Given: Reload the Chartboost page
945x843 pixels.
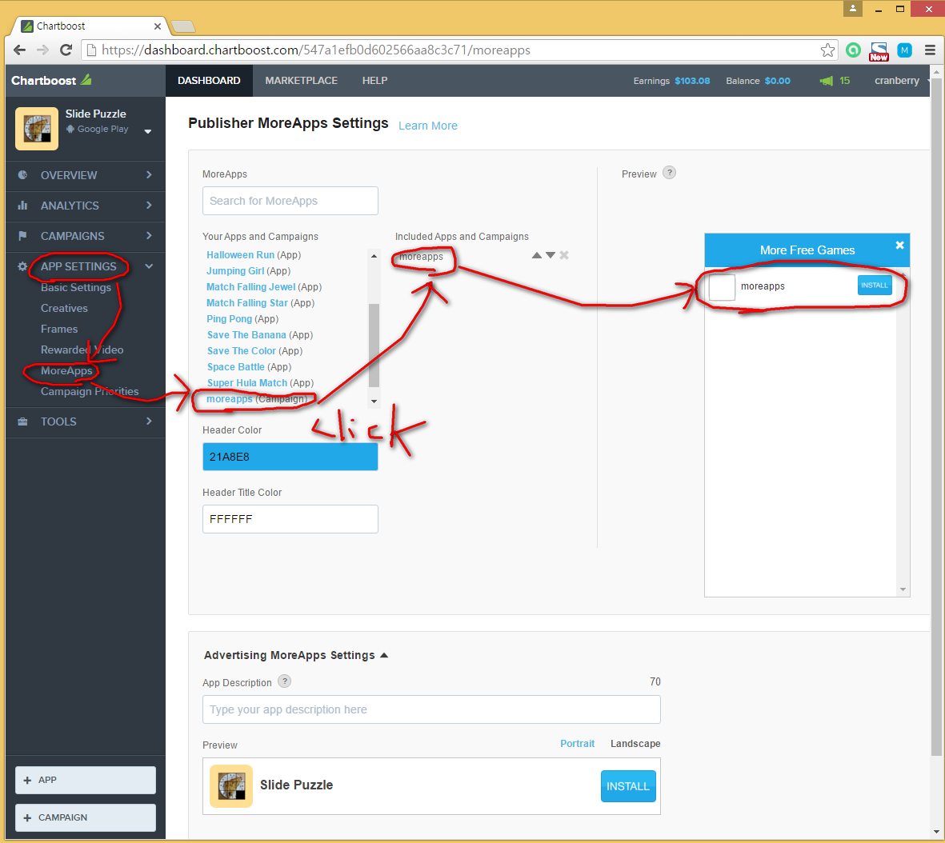Looking at the screenshot, I should coord(66,50).
